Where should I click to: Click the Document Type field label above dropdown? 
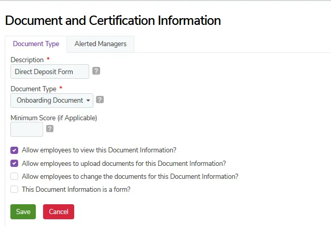click(x=34, y=89)
